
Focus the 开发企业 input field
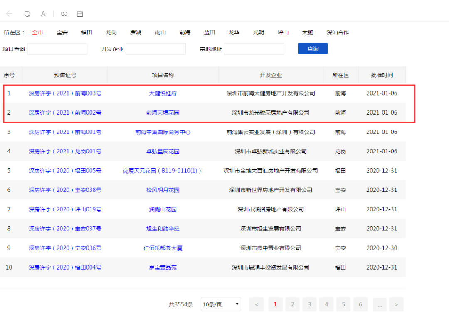(x=156, y=49)
